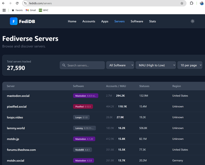Focus the address bar URL fedidb.com/servers
This screenshot has height=165, width=205.
(40, 3)
